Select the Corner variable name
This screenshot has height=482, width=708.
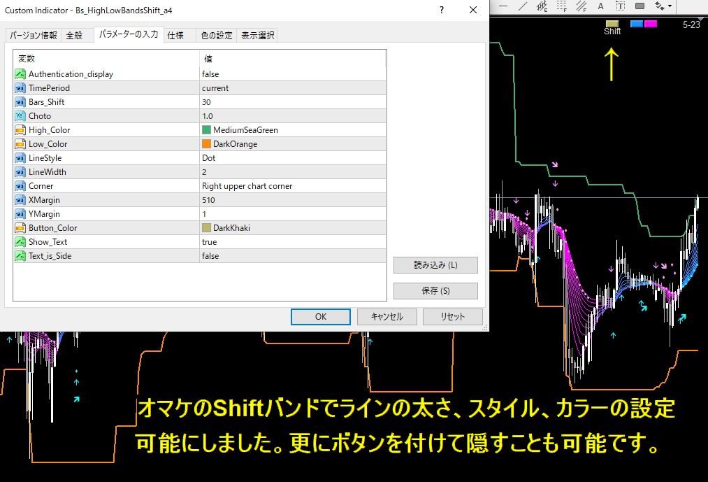(41, 186)
